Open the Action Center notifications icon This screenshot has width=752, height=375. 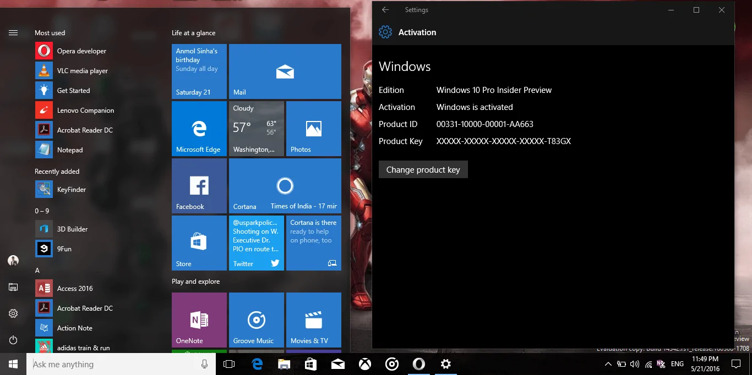(x=736, y=364)
